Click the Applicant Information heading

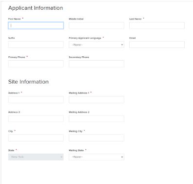pyautogui.click(x=36, y=8)
